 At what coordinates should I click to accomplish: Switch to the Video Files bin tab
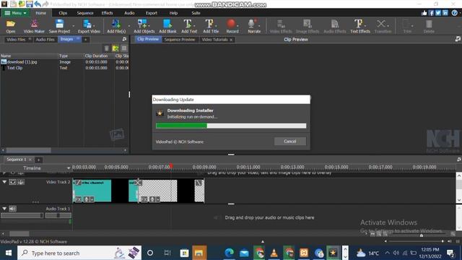pyautogui.click(x=16, y=39)
